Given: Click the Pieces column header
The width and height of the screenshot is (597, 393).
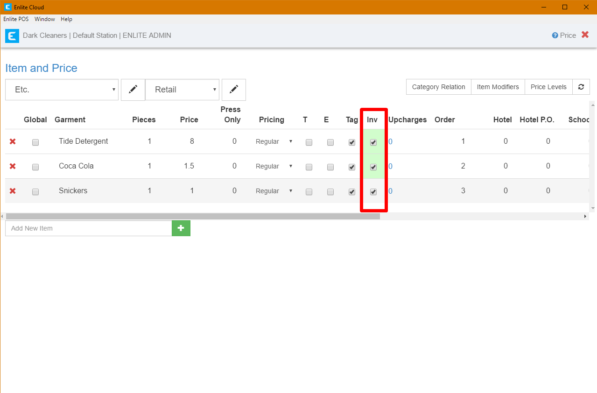Looking at the screenshot, I should pyautogui.click(x=144, y=119).
